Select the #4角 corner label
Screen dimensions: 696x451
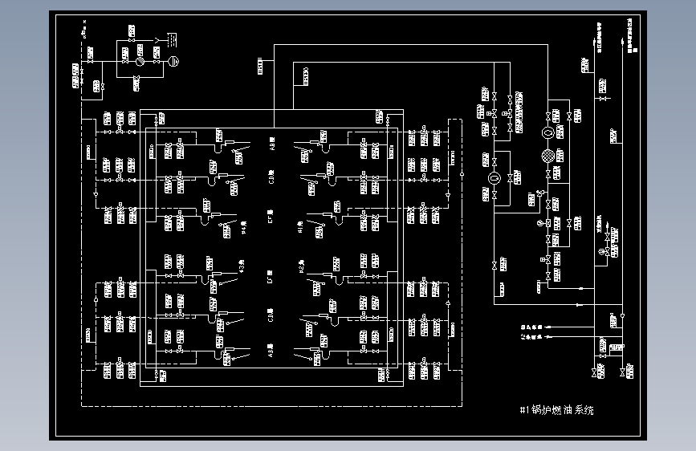point(244,227)
